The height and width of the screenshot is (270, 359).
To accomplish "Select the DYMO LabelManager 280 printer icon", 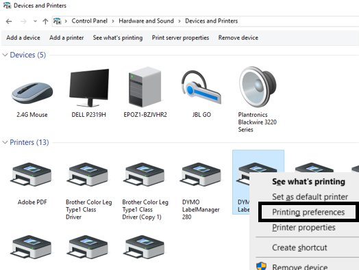I will click(201, 174).
